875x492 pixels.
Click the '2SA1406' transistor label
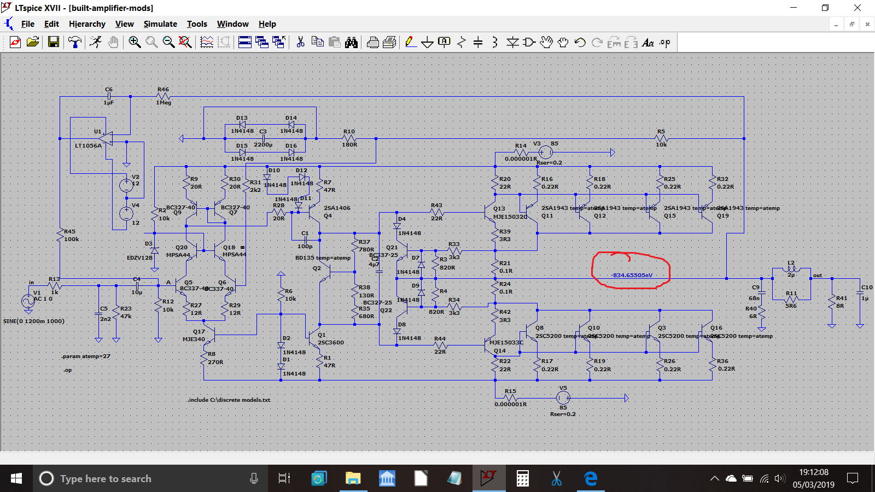click(x=337, y=208)
